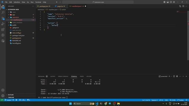
Task: Open the Explorer view in activity bar
Action: click(3, 7)
